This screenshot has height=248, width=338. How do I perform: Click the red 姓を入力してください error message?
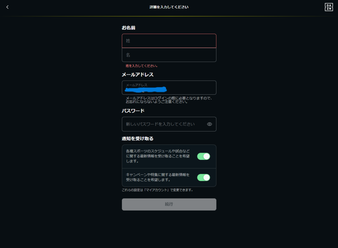142,66
